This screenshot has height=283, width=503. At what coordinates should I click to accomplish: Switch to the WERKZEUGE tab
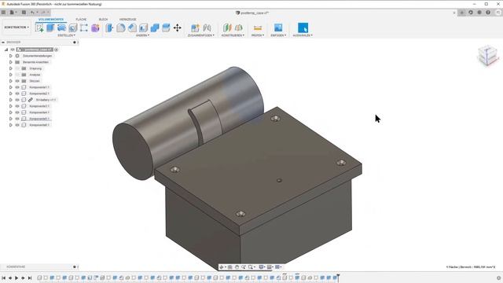127,19
